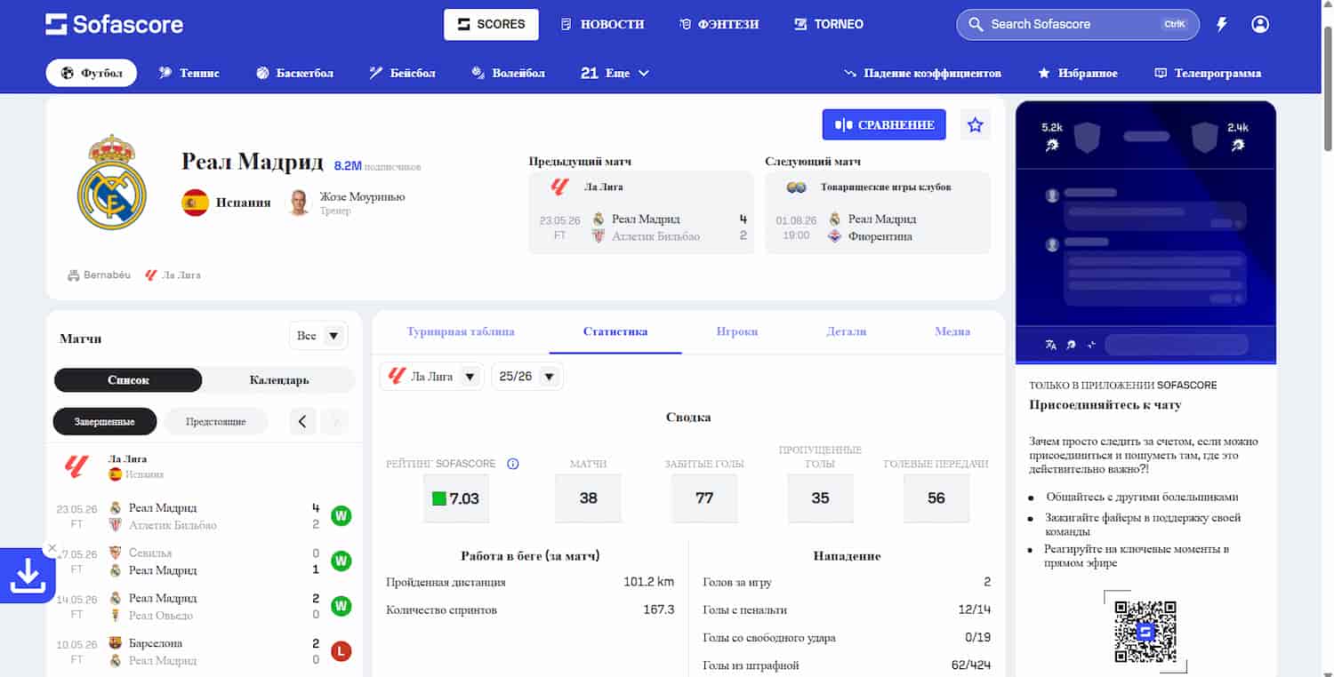Expand the 21 Еще sports dropdown

coord(615,73)
